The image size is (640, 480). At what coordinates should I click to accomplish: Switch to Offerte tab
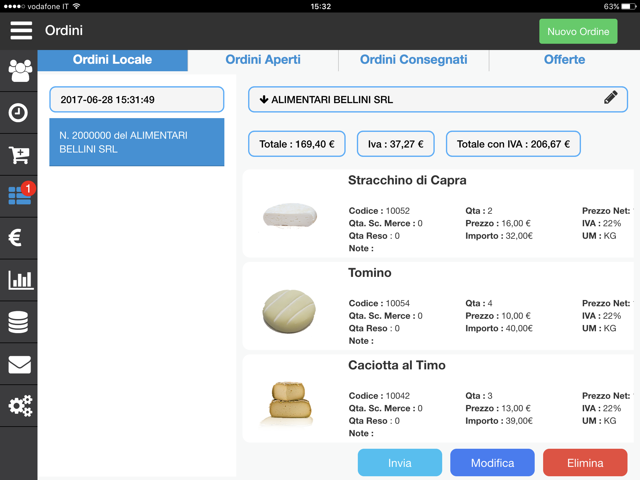[564, 60]
